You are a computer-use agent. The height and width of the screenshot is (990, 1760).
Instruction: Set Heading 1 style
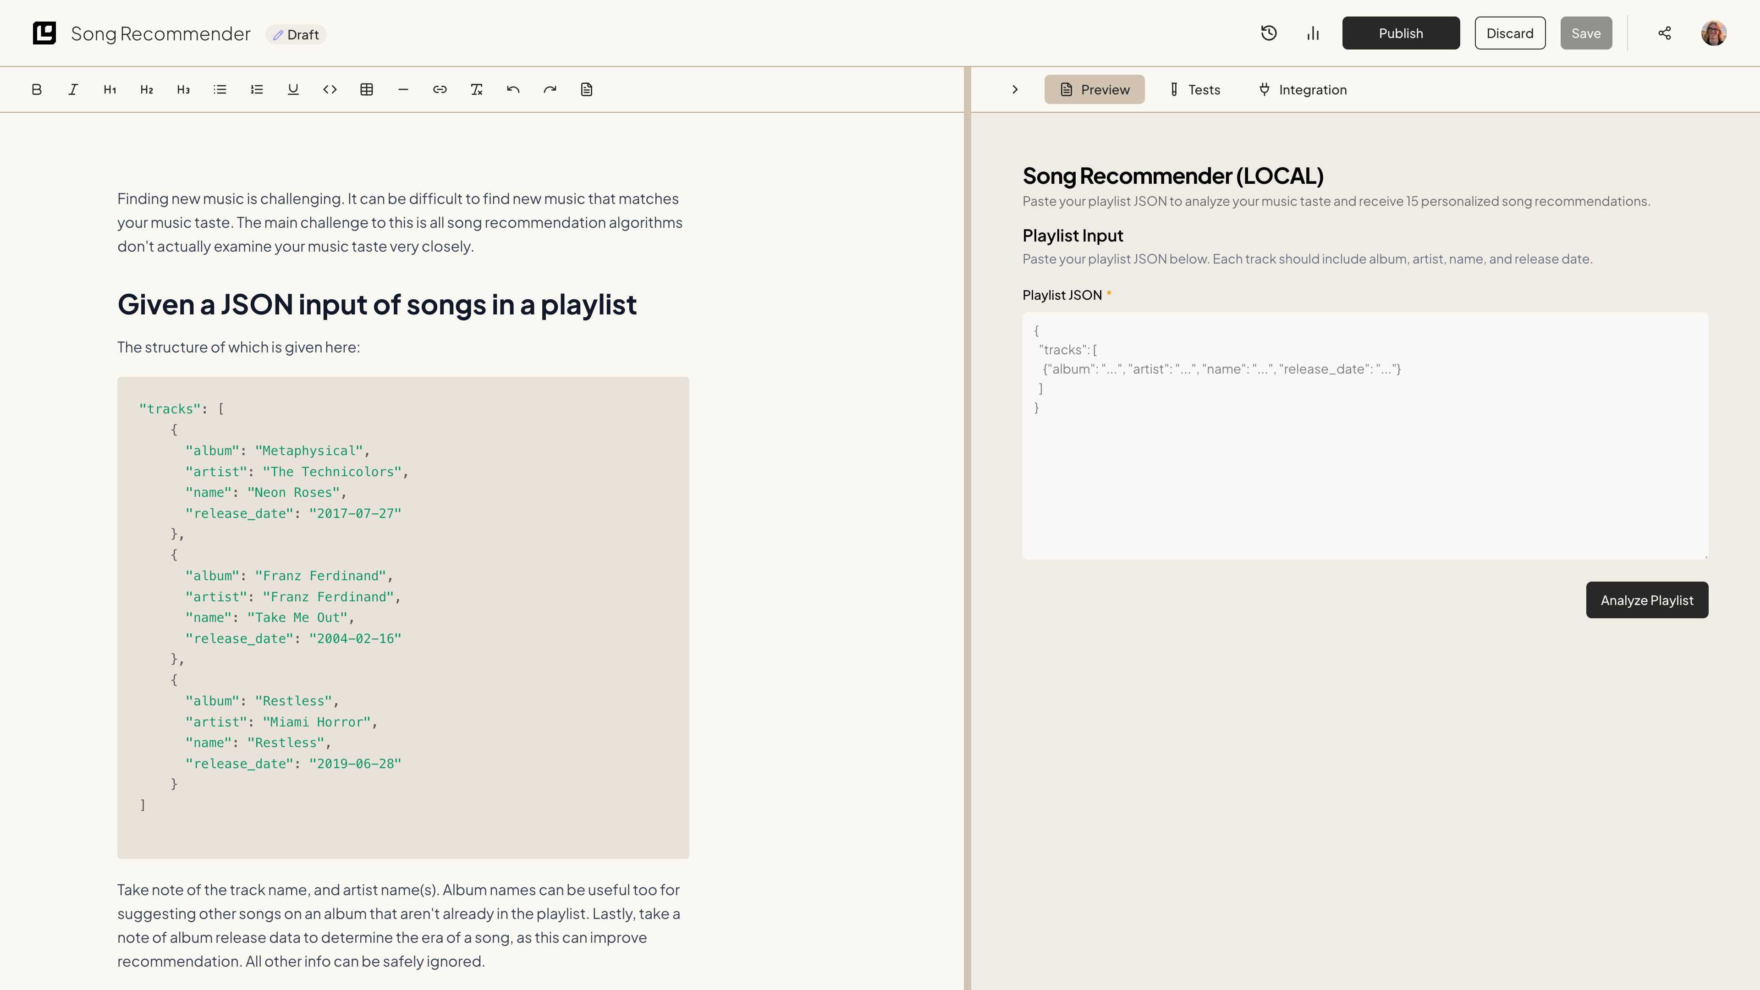pyautogui.click(x=110, y=89)
